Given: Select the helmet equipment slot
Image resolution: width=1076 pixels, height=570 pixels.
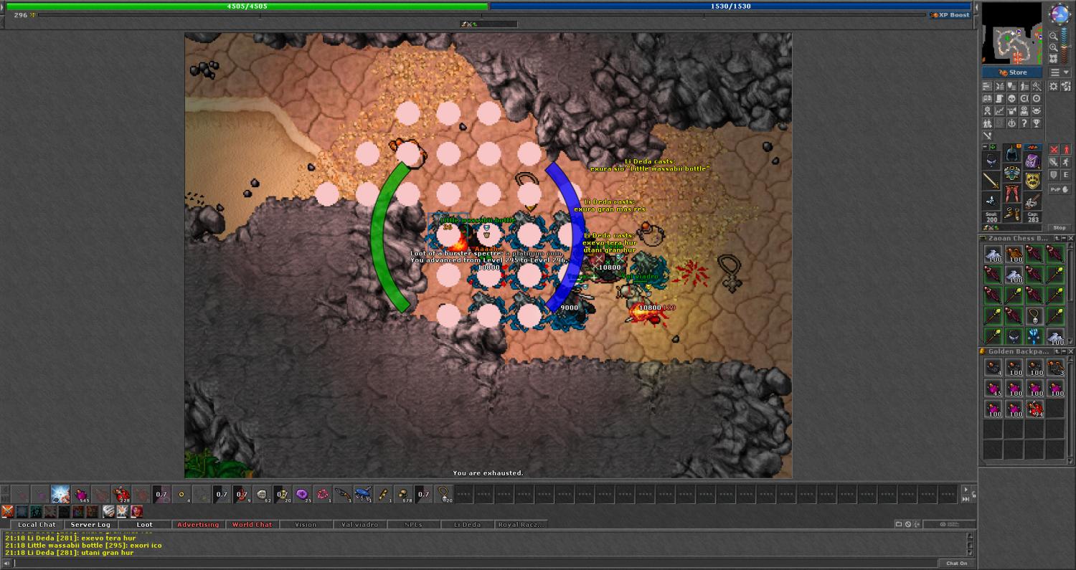Looking at the screenshot, I should (x=1011, y=152).
